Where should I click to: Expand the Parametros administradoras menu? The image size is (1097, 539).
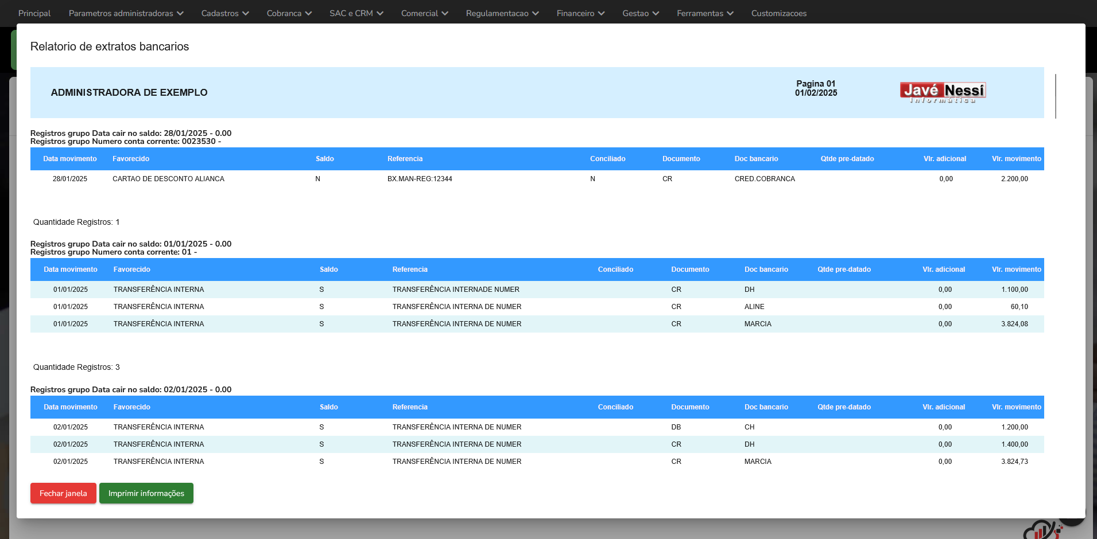click(126, 13)
